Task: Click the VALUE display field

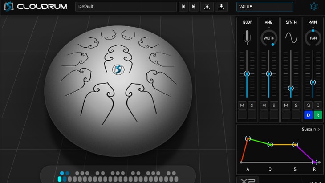Action: pyautogui.click(x=265, y=7)
